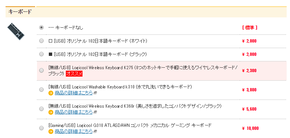
Task: Select the キーボードなし radio button
Action: tap(41, 27)
